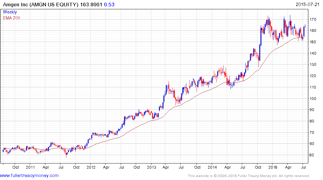323x180 pixels.
Task: Click the 110 price axis label
Action: point(313,87)
